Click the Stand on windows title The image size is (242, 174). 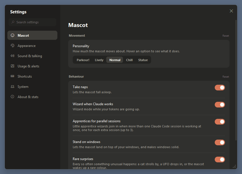[x=86, y=142]
